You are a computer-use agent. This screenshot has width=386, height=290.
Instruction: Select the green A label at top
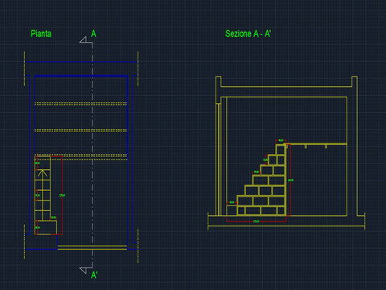click(93, 34)
